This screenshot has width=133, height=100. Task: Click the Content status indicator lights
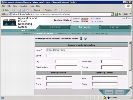point(84,21)
